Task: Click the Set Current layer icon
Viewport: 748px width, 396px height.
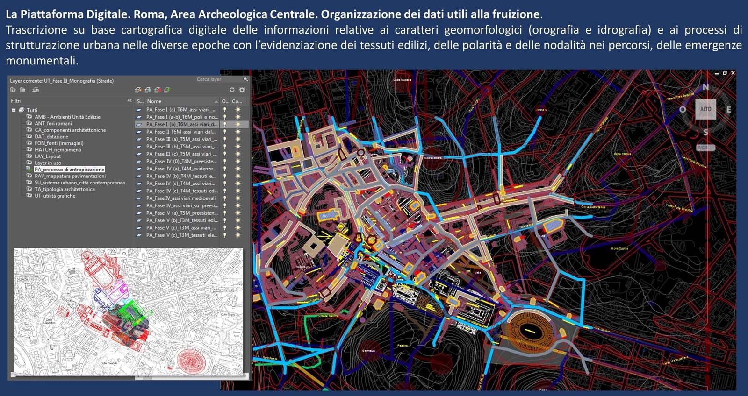Action: [x=167, y=90]
